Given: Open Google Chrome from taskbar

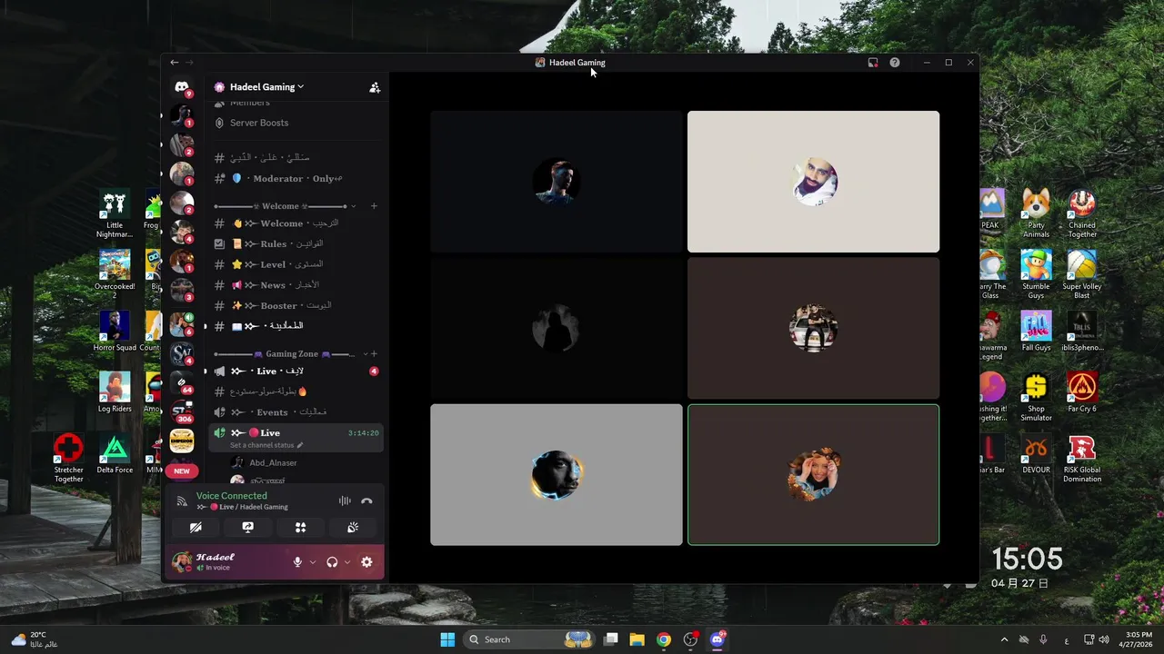Looking at the screenshot, I should 664,639.
